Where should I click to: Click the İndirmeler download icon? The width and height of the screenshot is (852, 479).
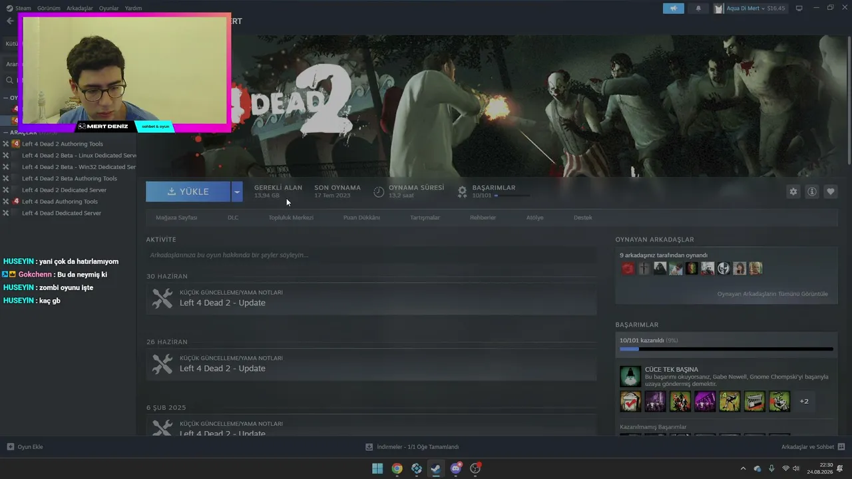click(x=369, y=447)
